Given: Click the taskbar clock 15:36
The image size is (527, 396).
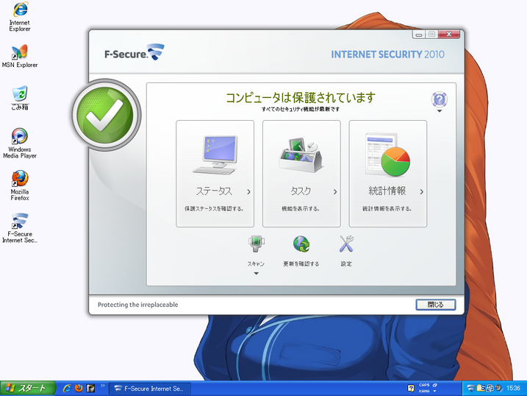Looking at the screenshot, I should (513, 388).
